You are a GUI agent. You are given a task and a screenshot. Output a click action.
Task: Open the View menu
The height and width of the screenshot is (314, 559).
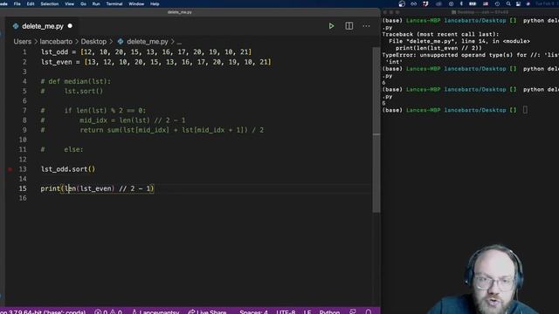[x=69, y=3]
